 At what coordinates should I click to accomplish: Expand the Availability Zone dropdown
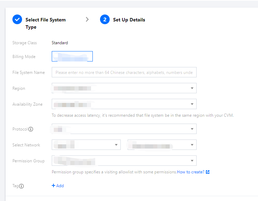point(192,104)
